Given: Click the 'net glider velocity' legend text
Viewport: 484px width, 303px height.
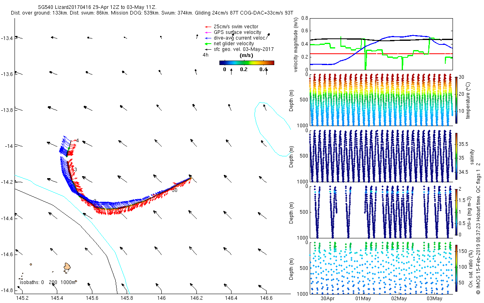Looking at the screenshot, I should (234, 44).
